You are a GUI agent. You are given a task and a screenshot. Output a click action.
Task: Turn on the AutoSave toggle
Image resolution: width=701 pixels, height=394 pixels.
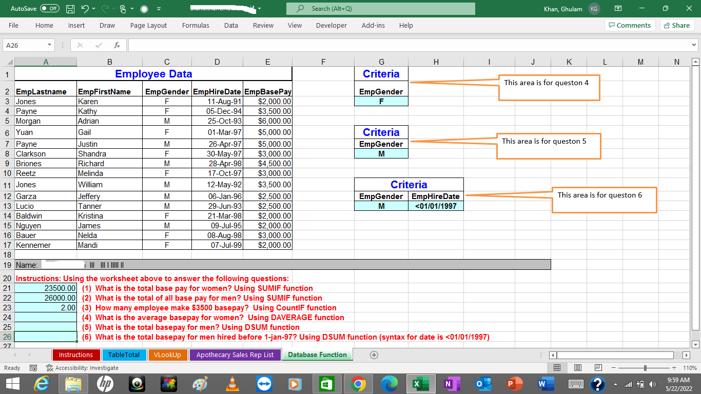click(x=50, y=9)
